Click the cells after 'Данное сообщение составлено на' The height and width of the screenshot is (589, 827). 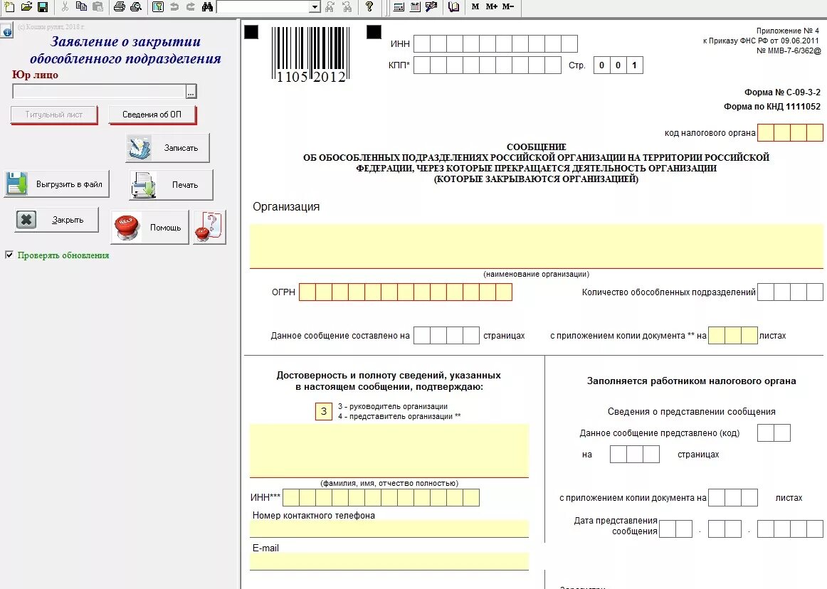tap(446, 335)
